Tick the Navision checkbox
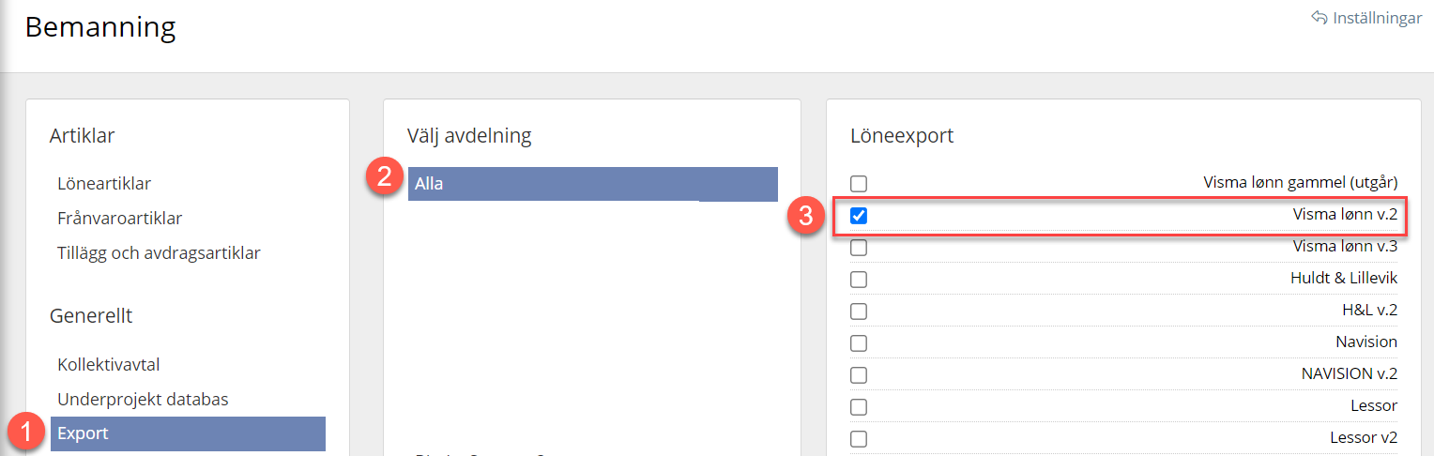The height and width of the screenshot is (456, 1434). [x=859, y=343]
